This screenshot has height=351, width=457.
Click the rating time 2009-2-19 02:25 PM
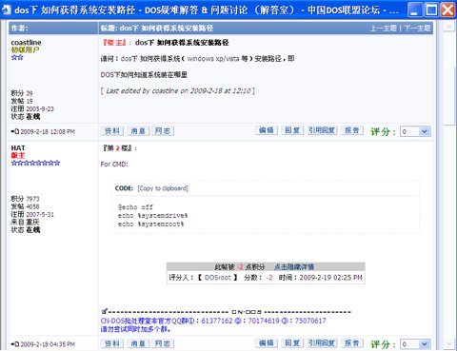331,278
